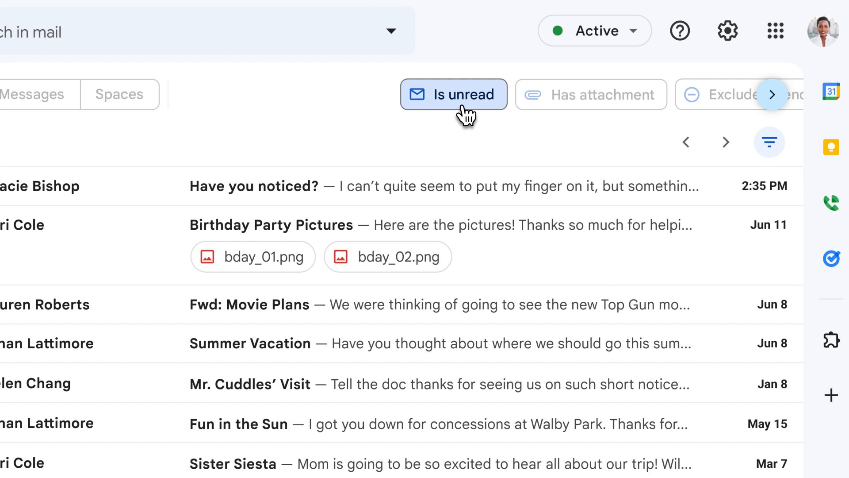
Task: Open Google Keep side panel icon
Action: click(831, 147)
